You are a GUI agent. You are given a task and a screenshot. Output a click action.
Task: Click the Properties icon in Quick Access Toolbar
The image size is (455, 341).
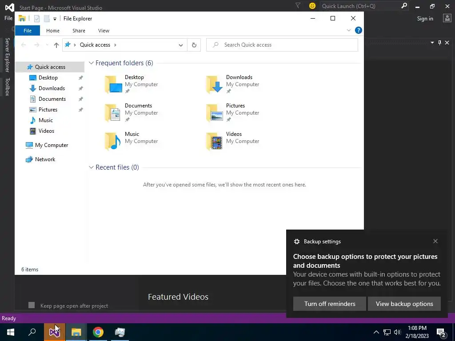(x=37, y=19)
